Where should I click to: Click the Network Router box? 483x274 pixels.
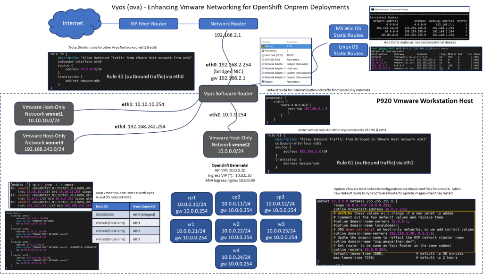pyautogui.click(x=228, y=24)
